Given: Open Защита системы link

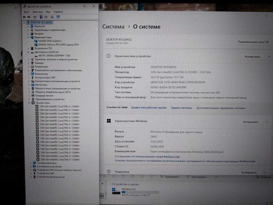Looking at the screenshot, I should click(x=181, y=108).
